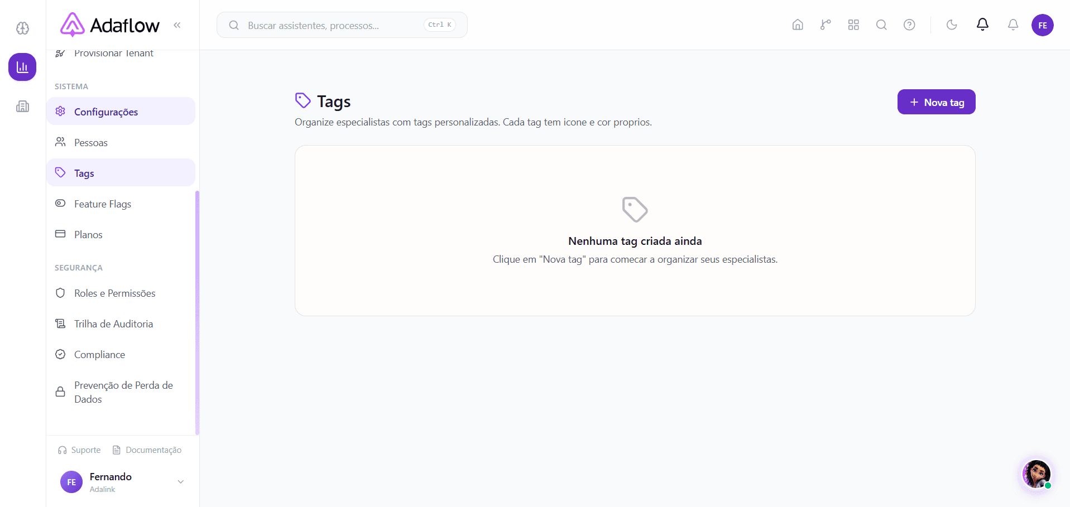Click the purple tag icon beside Tags title
Image resolution: width=1070 pixels, height=507 pixels.
click(x=303, y=100)
